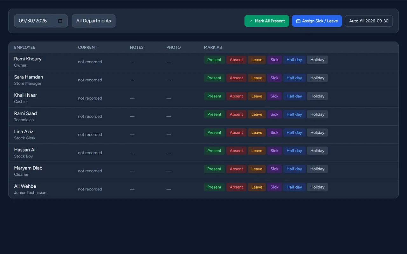Set Rami Saad to Present
The image size is (407, 254).
tap(214, 114)
